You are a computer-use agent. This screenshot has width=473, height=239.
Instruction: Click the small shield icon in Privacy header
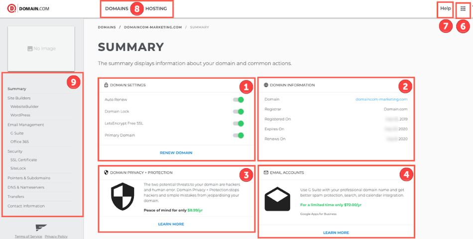[106, 173]
